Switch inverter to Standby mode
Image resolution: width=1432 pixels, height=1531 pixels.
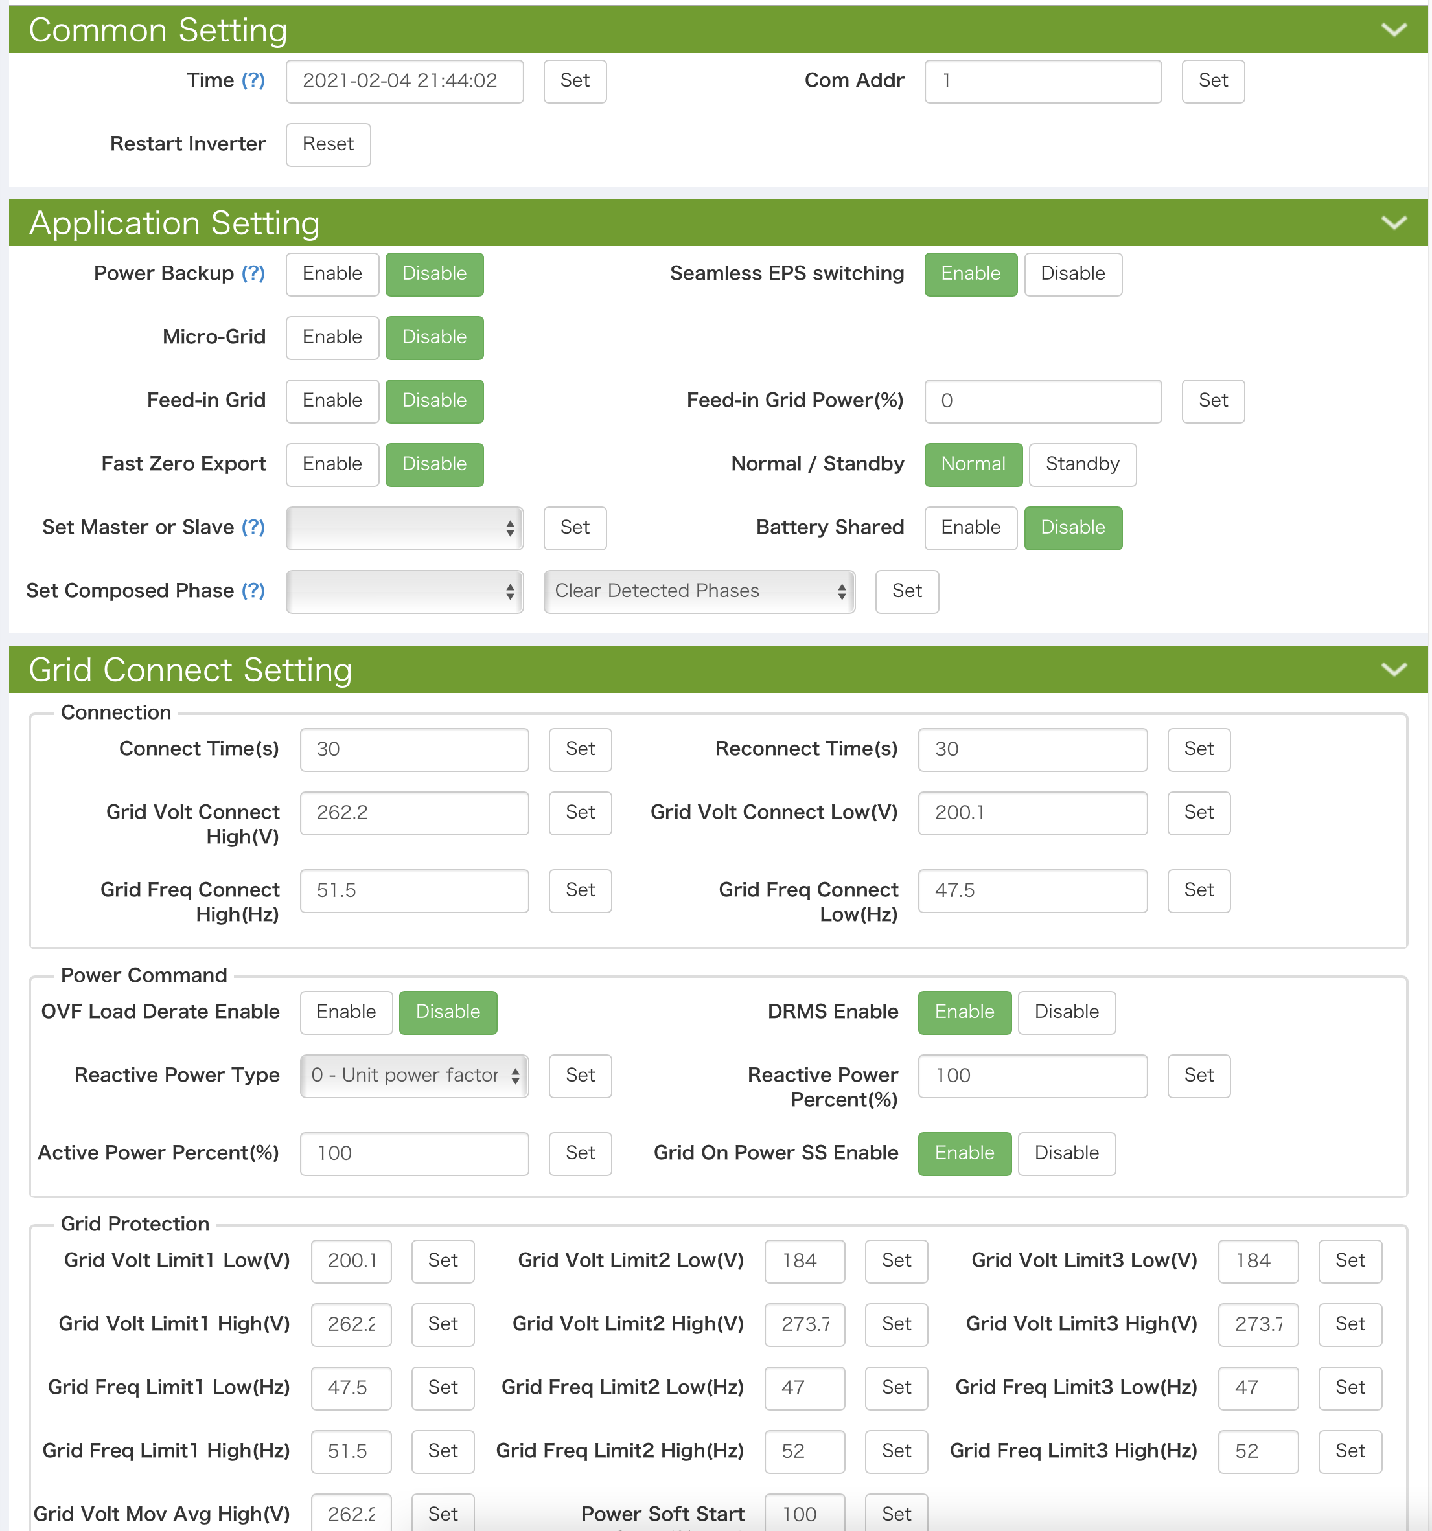pyautogui.click(x=1082, y=464)
